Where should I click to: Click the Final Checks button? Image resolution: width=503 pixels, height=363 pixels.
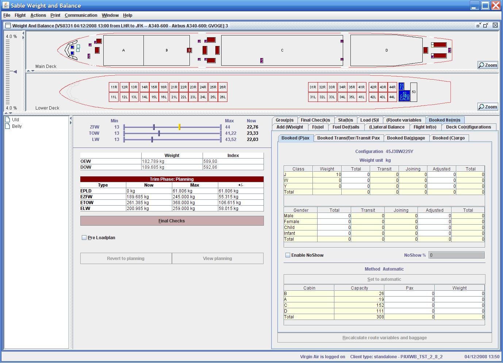(172, 221)
